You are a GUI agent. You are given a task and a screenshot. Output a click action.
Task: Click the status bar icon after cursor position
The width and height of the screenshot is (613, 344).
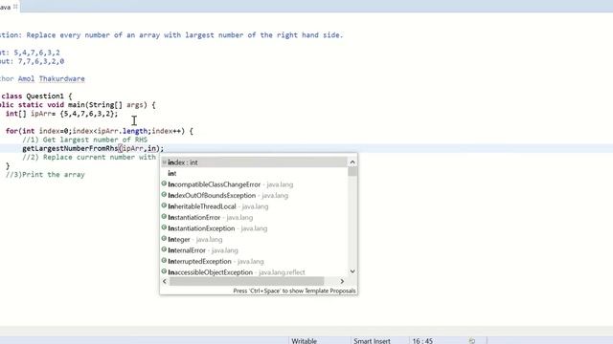472,341
